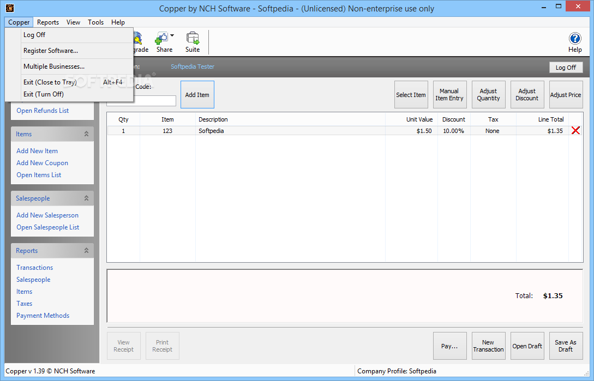594x381 pixels.
Task: Open the Reports menu
Action: 48,22
